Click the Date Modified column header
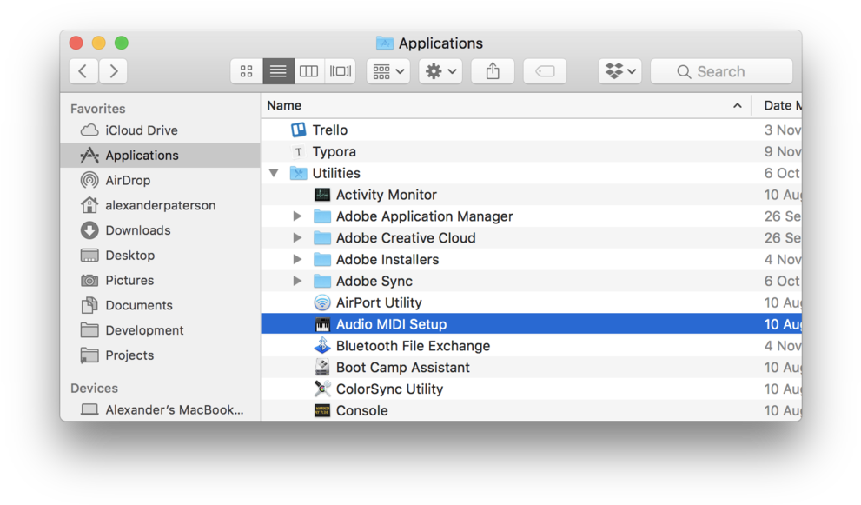Viewport: 861px width, 505px height. point(782,105)
